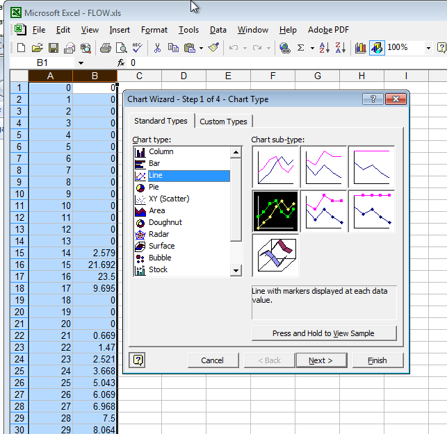Click the dialog title bar help ? button

tap(373, 99)
